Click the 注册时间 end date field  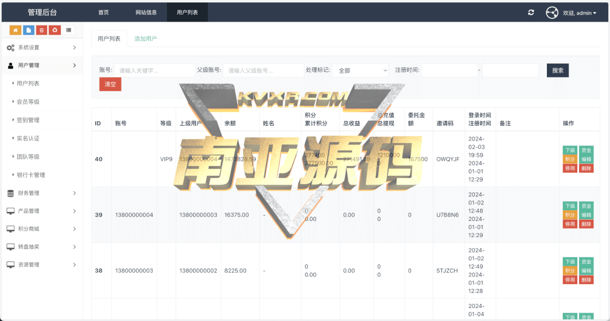(x=511, y=70)
